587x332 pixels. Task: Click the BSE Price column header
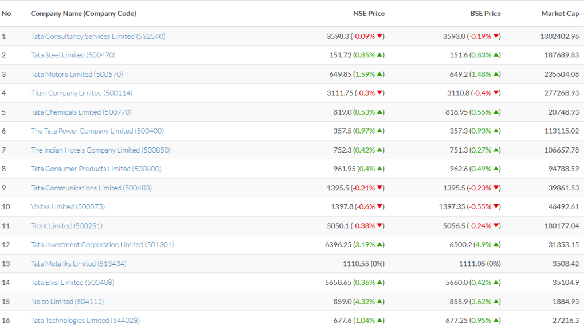pyautogui.click(x=486, y=13)
